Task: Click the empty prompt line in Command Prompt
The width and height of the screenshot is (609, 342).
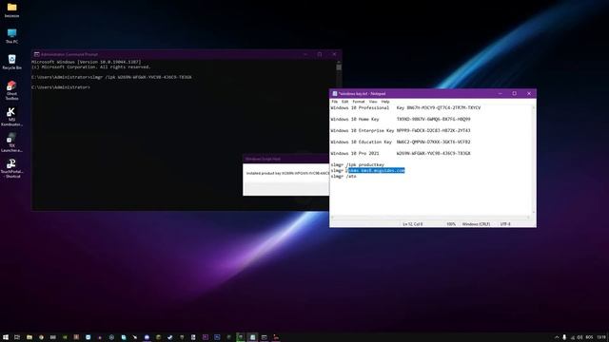Action: click(x=61, y=87)
